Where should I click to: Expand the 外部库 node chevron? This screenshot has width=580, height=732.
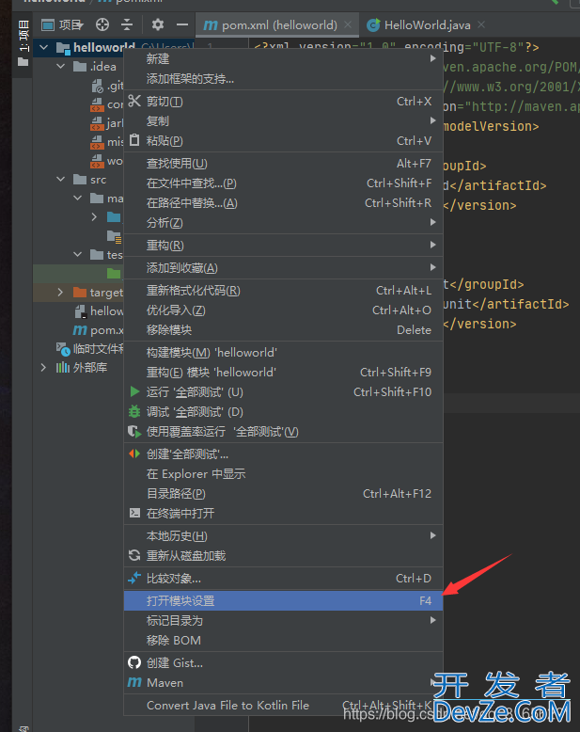click(x=43, y=367)
